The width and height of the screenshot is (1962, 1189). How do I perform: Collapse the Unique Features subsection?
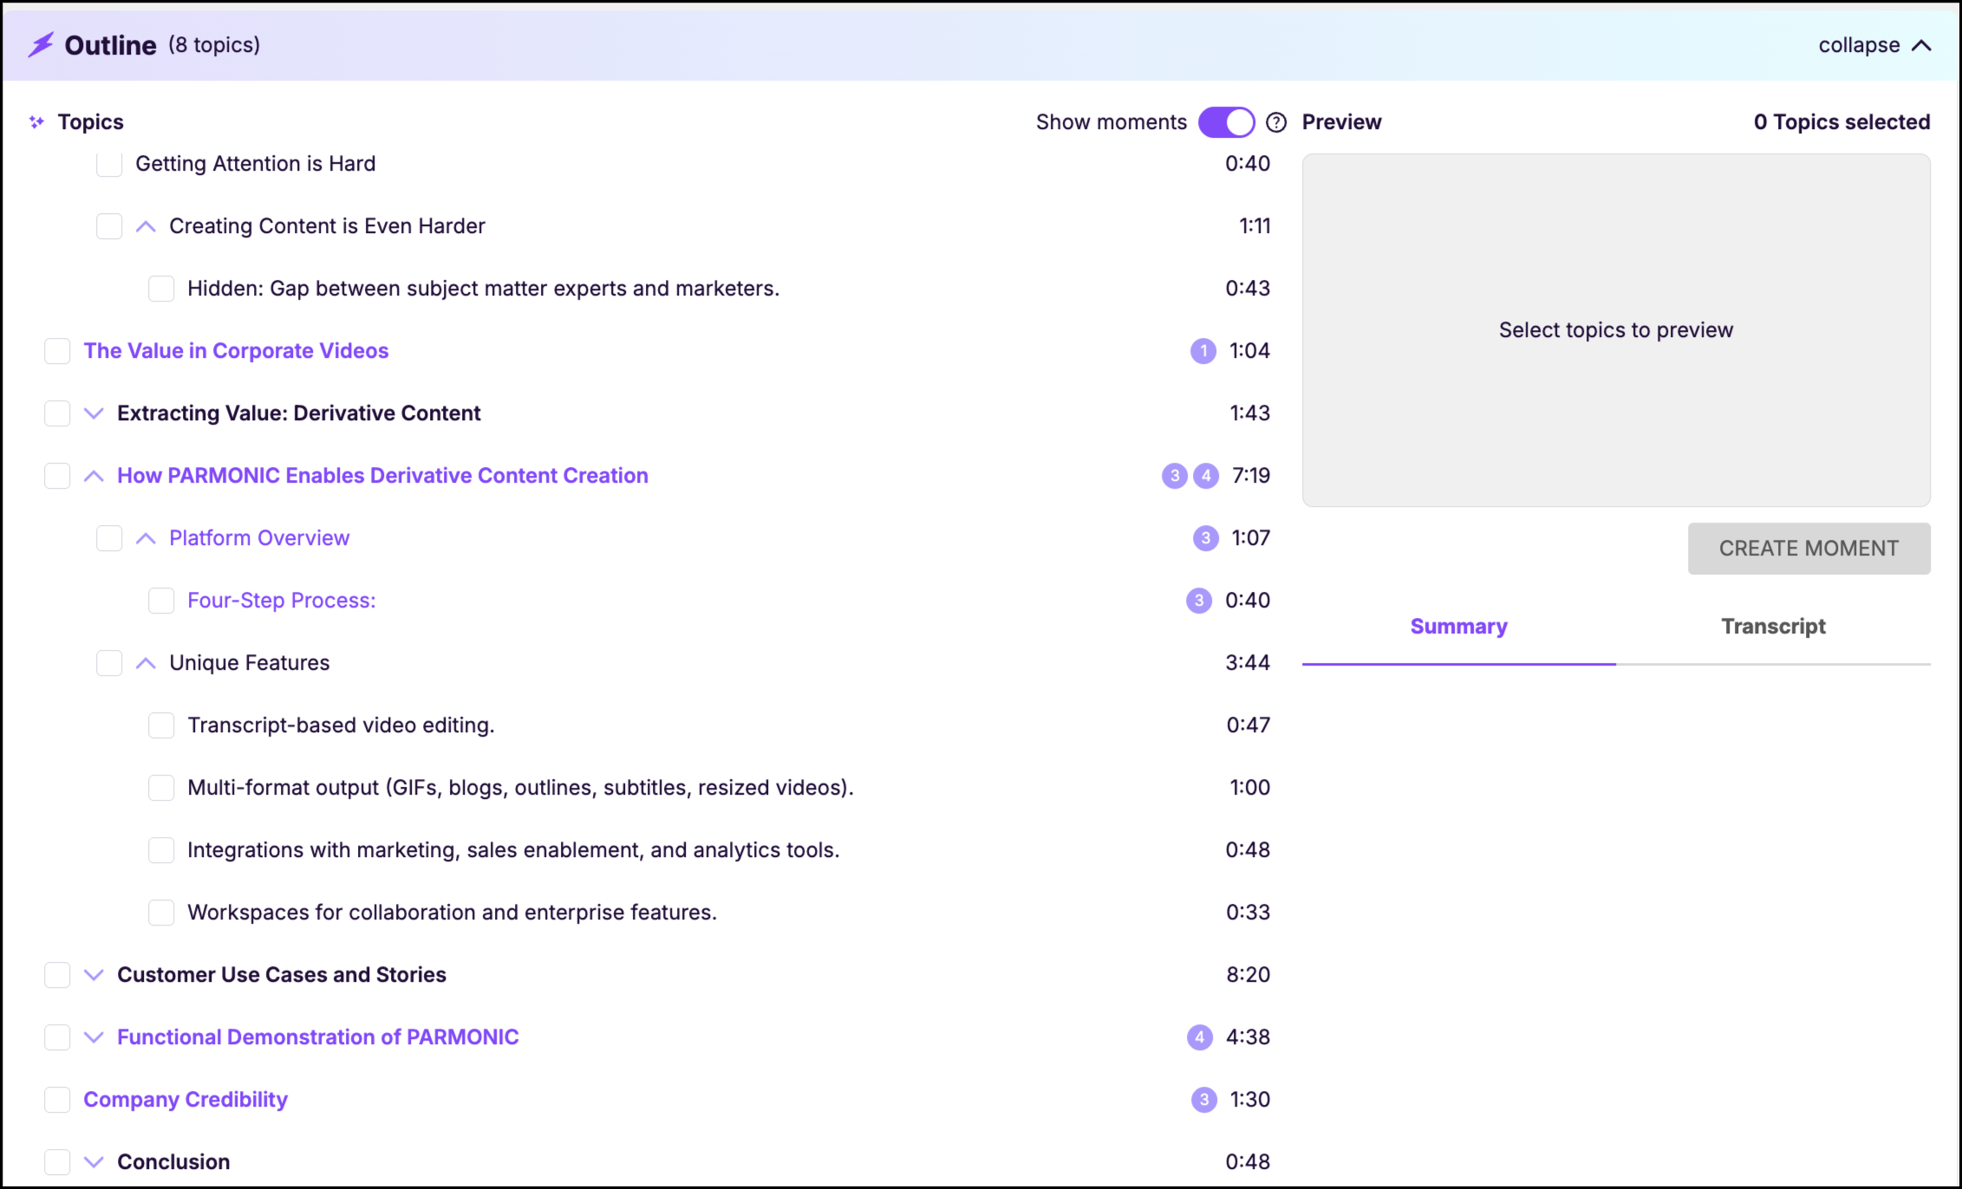[x=146, y=663]
